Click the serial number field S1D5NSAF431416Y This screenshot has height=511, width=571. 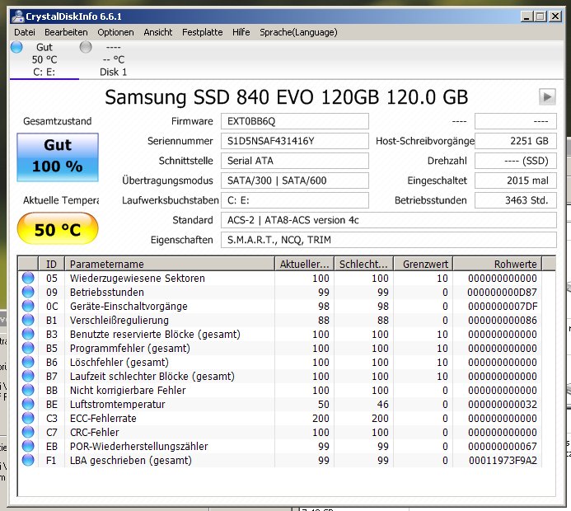(x=295, y=141)
